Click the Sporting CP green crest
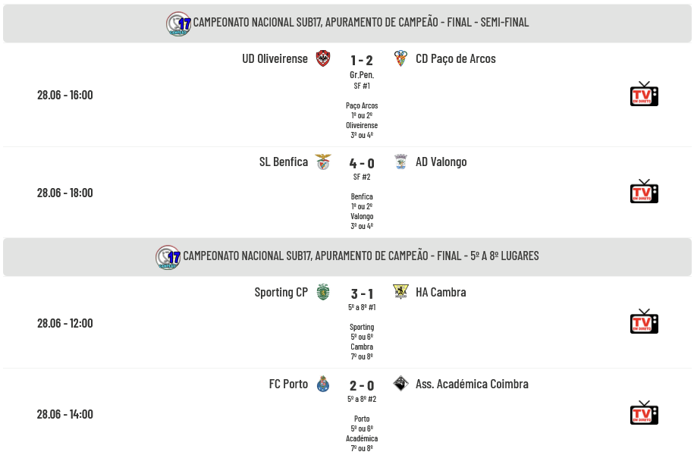Image resolution: width=694 pixels, height=455 pixels. click(323, 292)
